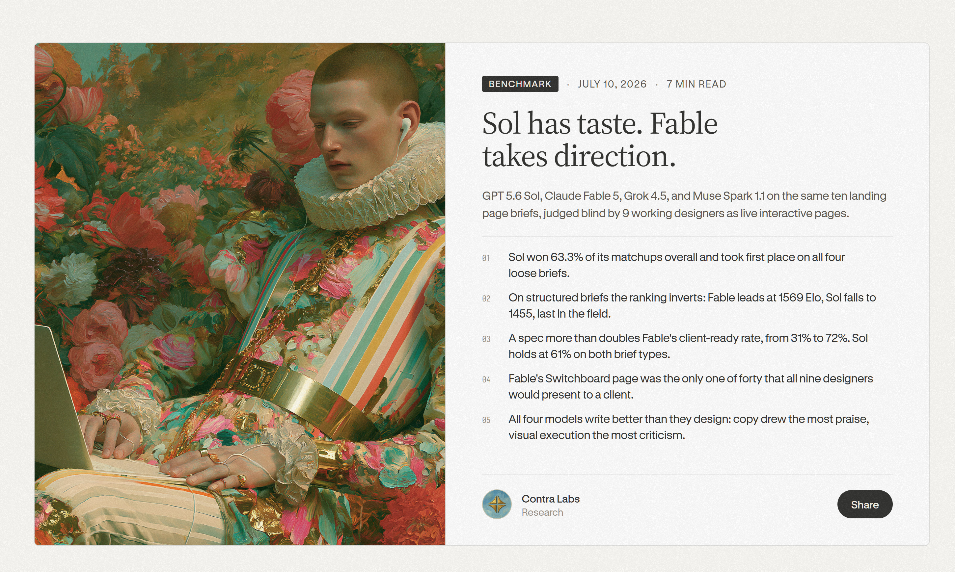Image resolution: width=955 pixels, height=572 pixels.
Task: Click the Contra Labs compass avatar icon
Action: [497, 504]
